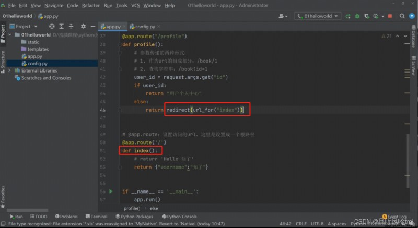Screen dimensions: 418x228
Task: Click the Run with Coverage icon
Action: point(367,16)
